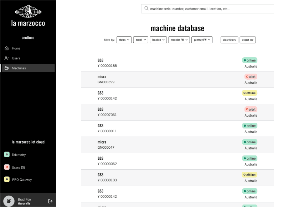Click online badge for YI00000011
299x207 pixels.
(x=250, y=126)
